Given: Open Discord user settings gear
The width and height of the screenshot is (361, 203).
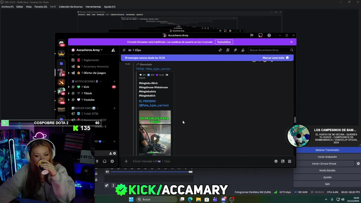Looking at the screenshot, I should click(x=112, y=161).
